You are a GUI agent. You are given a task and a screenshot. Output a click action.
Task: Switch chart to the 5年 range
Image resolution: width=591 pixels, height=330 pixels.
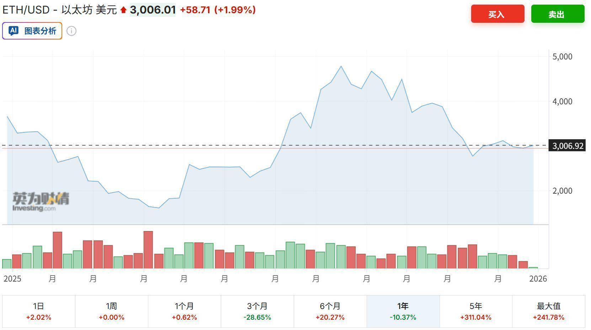coord(476,311)
